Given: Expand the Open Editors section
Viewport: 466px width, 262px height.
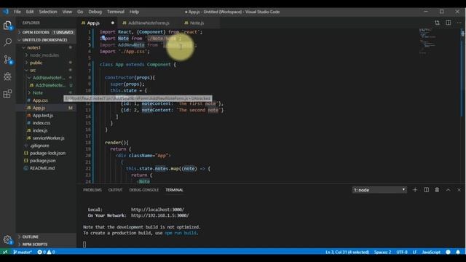Looking at the screenshot, I should 47,32.
